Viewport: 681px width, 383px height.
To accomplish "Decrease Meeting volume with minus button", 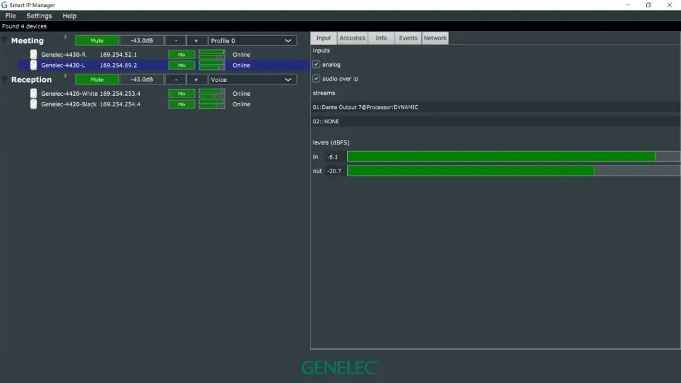I will (176, 40).
